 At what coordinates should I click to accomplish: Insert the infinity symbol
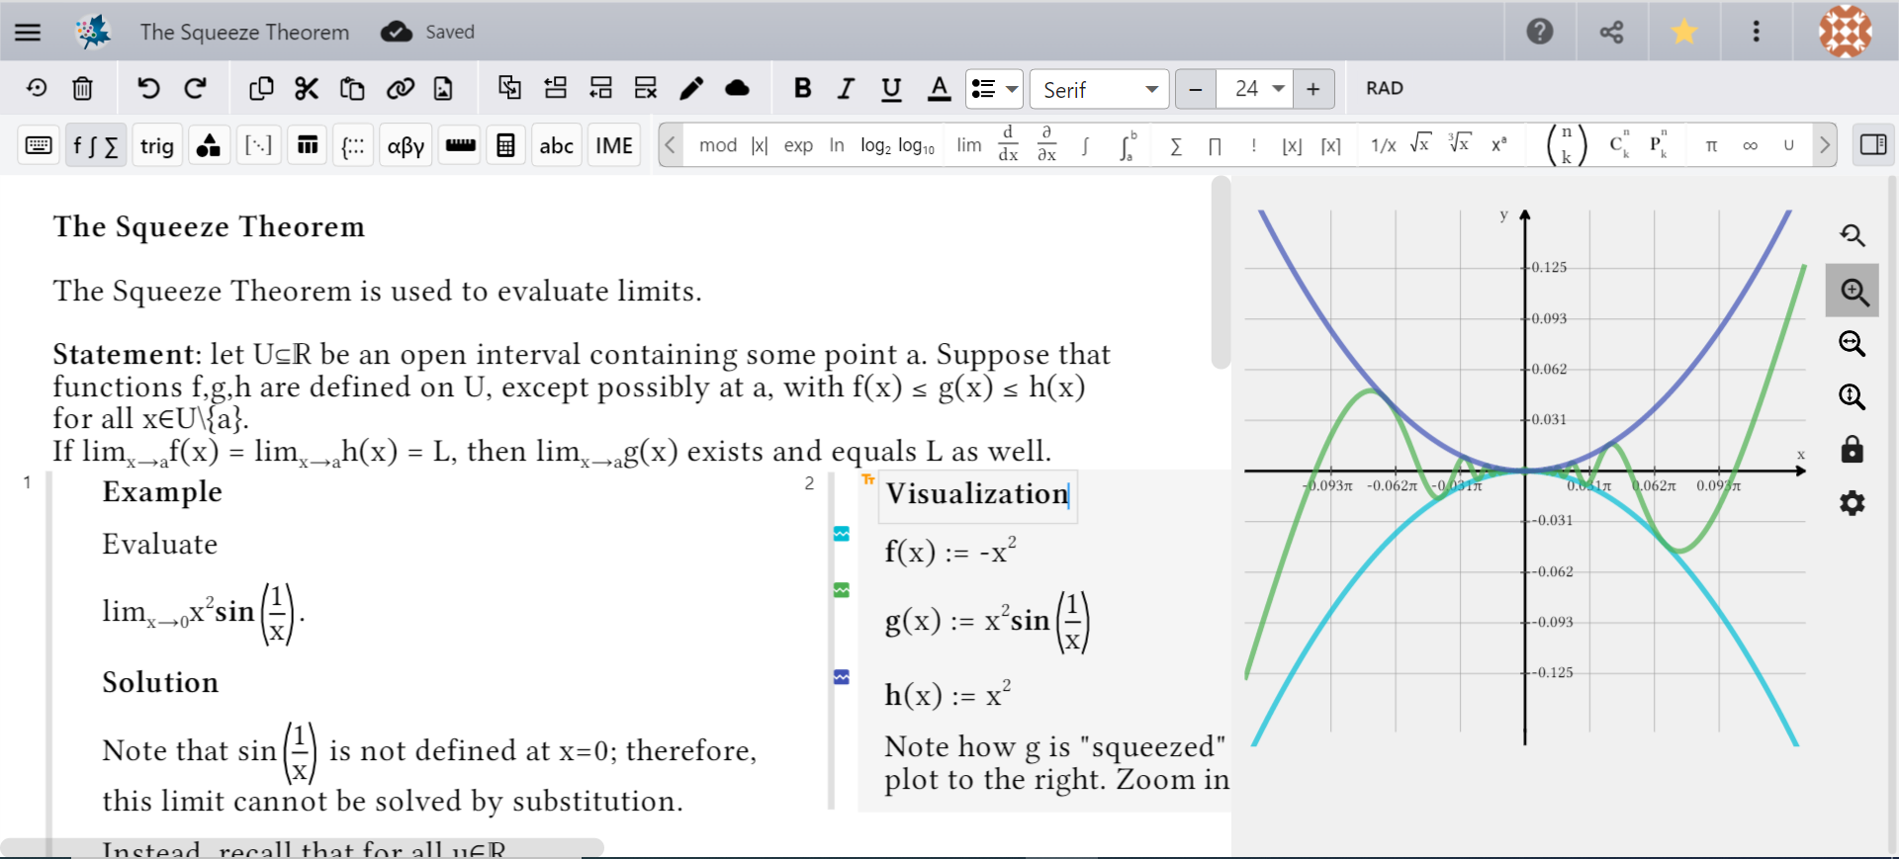pos(1750,145)
